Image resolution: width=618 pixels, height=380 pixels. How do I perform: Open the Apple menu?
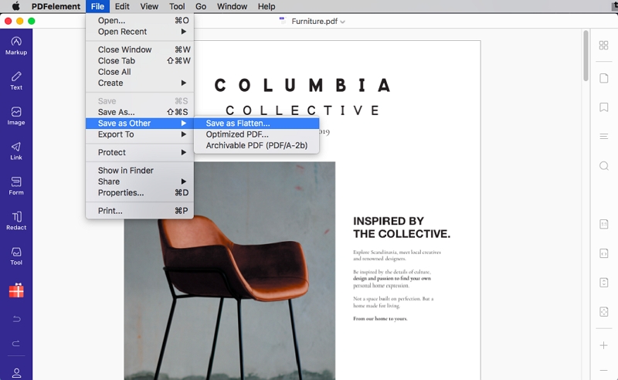pyautogui.click(x=15, y=6)
